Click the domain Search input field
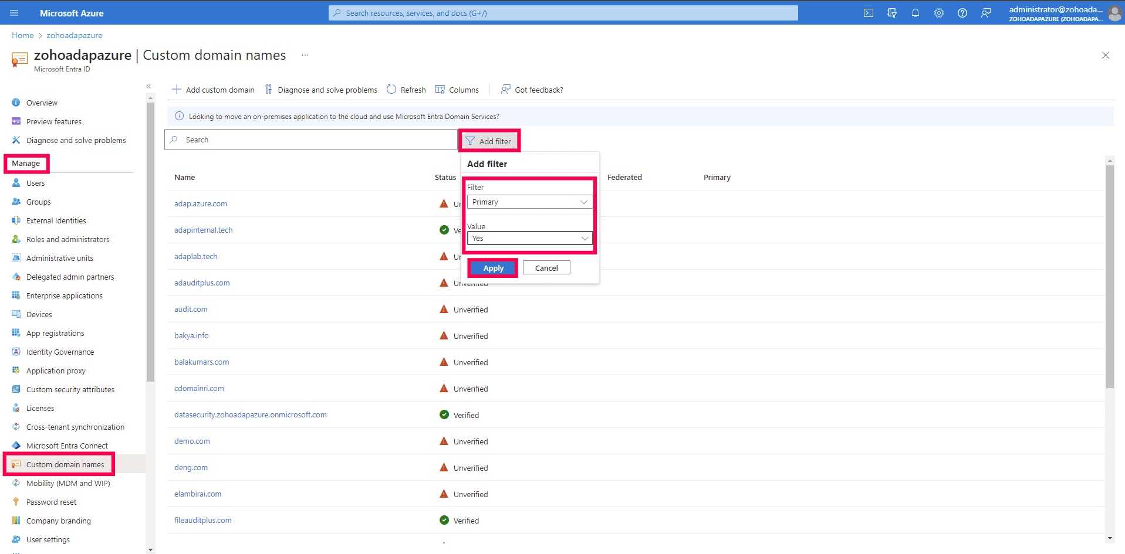The image size is (1125, 554). [x=311, y=140]
